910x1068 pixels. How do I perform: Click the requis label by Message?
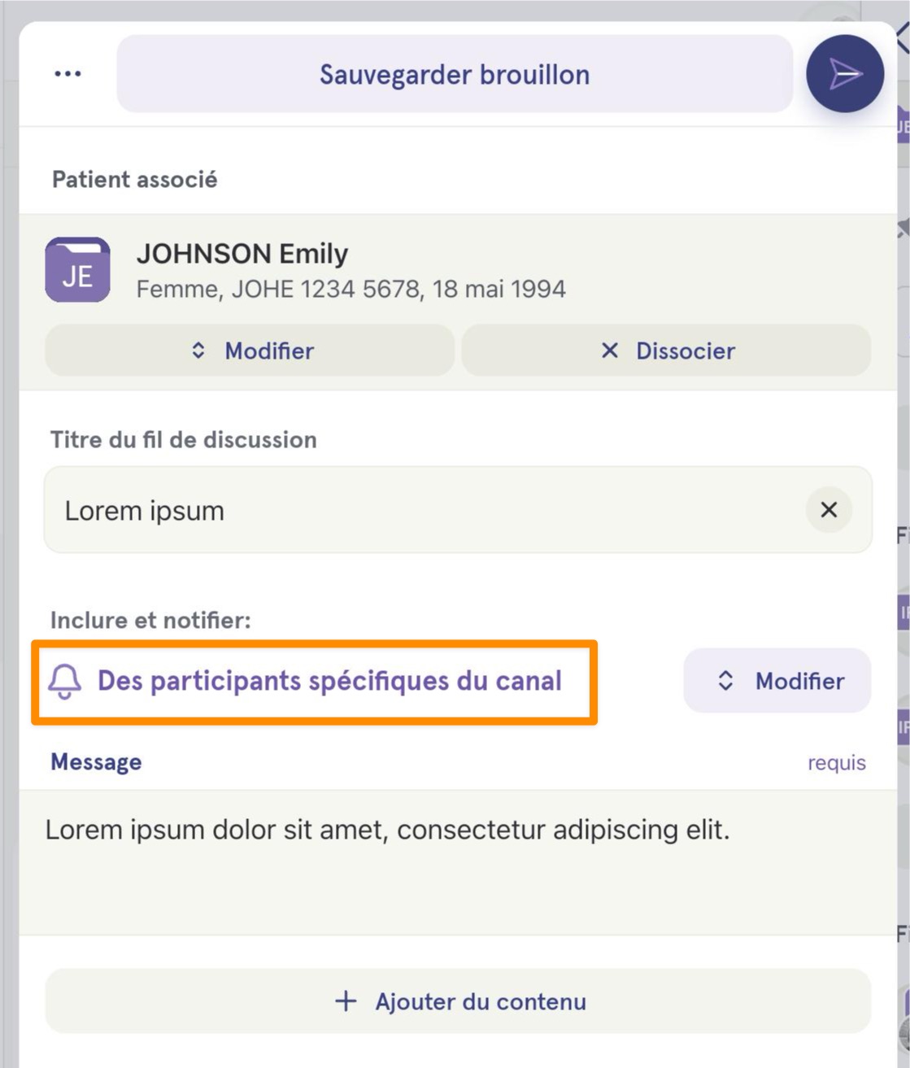coord(836,763)
